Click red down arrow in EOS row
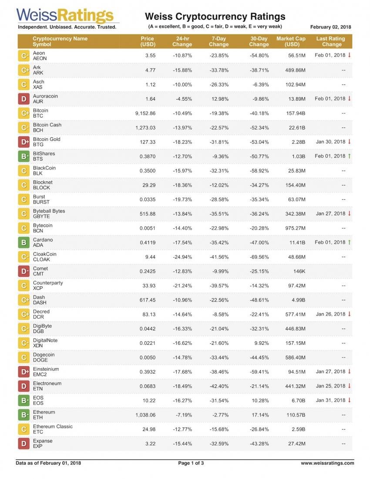This screenshot has height=479, width=370. tap(349, 400)
